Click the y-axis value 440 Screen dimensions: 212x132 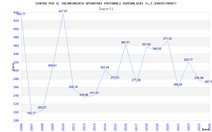[16, 12]
